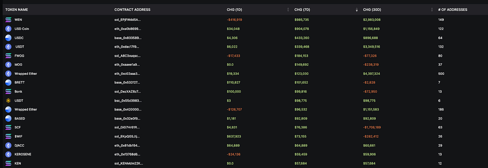Viewport: 488px width, 168px height.
Task: Click the CHG (1D) header label
Action: (235, 10)
